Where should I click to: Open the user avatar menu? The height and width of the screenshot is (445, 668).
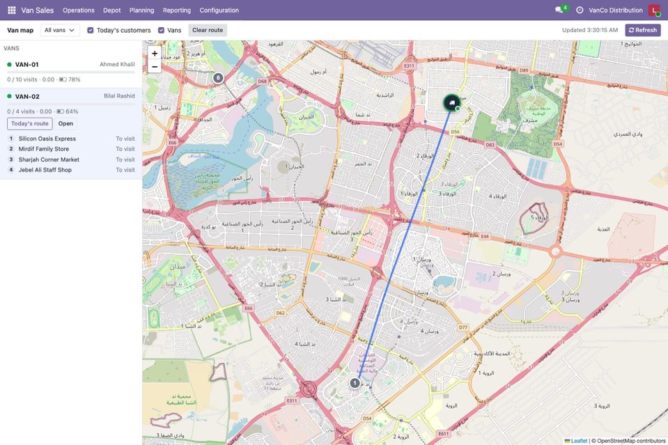654,10
